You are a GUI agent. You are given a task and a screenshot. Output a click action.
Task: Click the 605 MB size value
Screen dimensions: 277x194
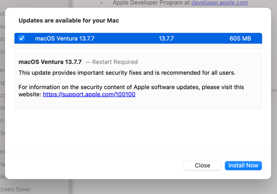[x=240, y=38]
